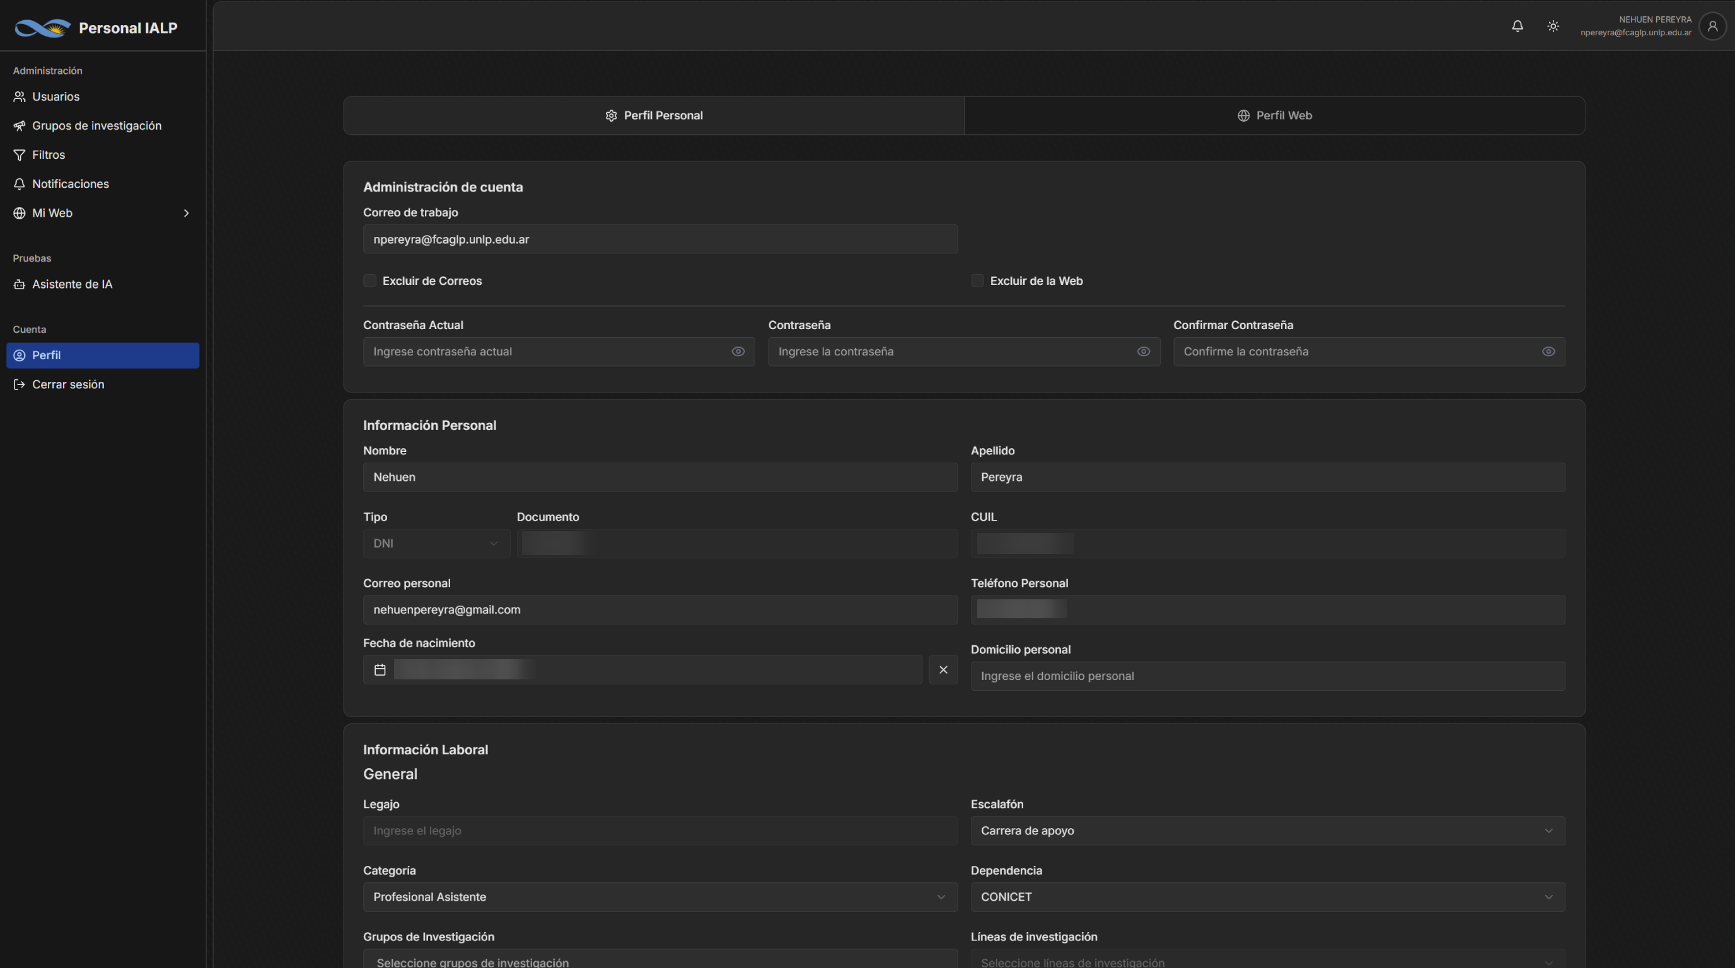This screenshot has height=968, width=1735.
Task: Open the Escalafón dropdown
Action: tap(1268, 831)
